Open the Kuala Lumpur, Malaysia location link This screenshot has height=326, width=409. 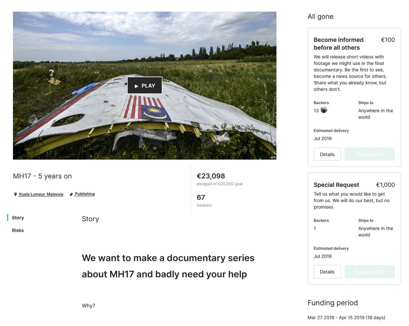(41, 194)
